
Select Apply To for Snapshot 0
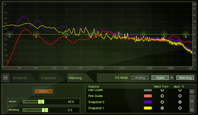[x=180, y=102]
